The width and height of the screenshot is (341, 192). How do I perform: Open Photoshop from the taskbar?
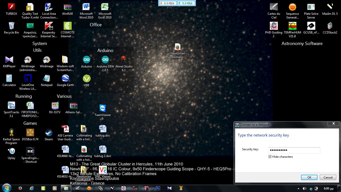click(158, 188)
